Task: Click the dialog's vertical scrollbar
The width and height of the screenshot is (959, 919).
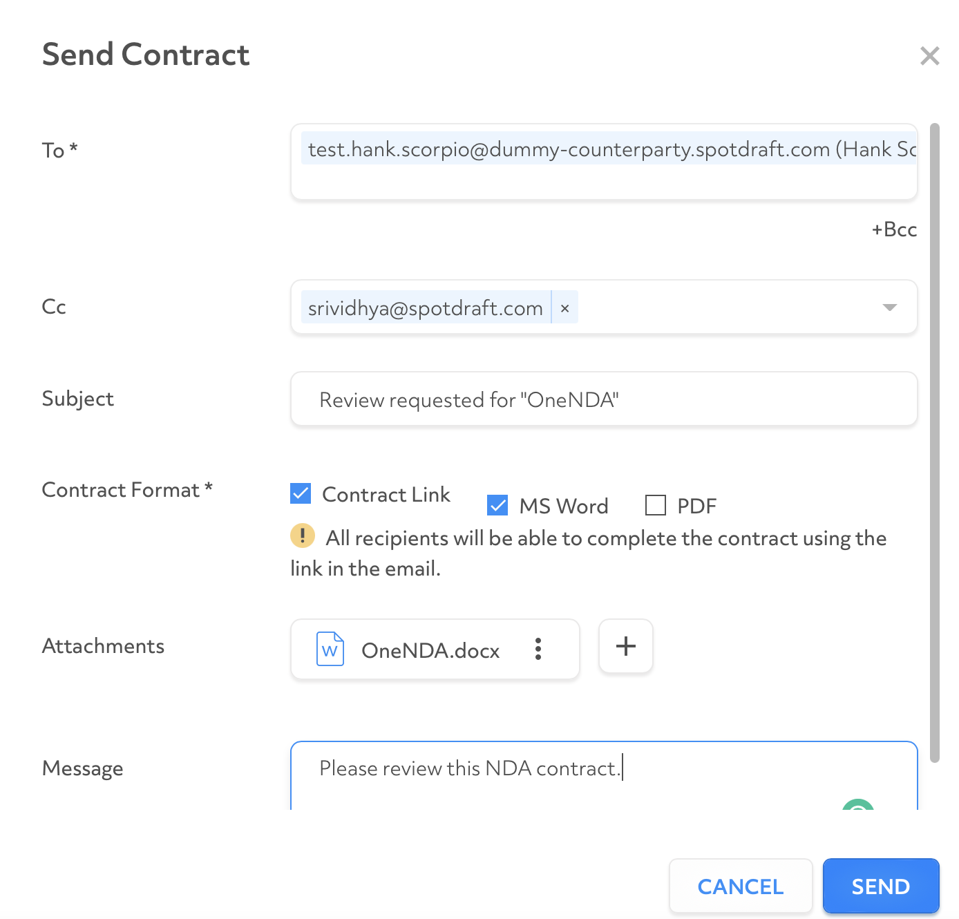Action: [x=935, y=442]
